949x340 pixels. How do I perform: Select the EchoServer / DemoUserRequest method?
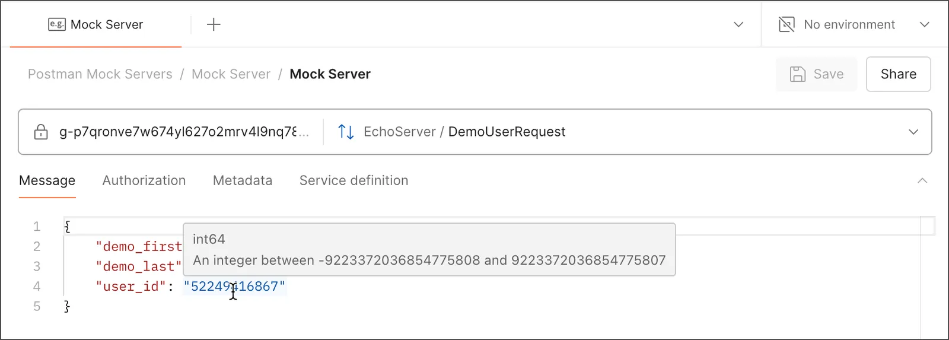[x=464, y=132]
